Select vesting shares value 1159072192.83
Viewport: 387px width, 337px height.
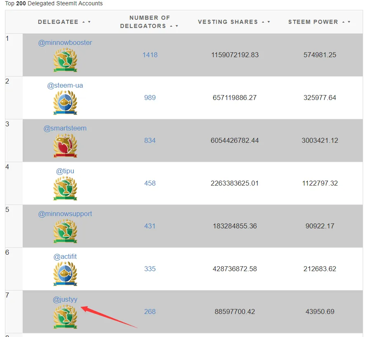pyautogui.click(x=235, y=55)
